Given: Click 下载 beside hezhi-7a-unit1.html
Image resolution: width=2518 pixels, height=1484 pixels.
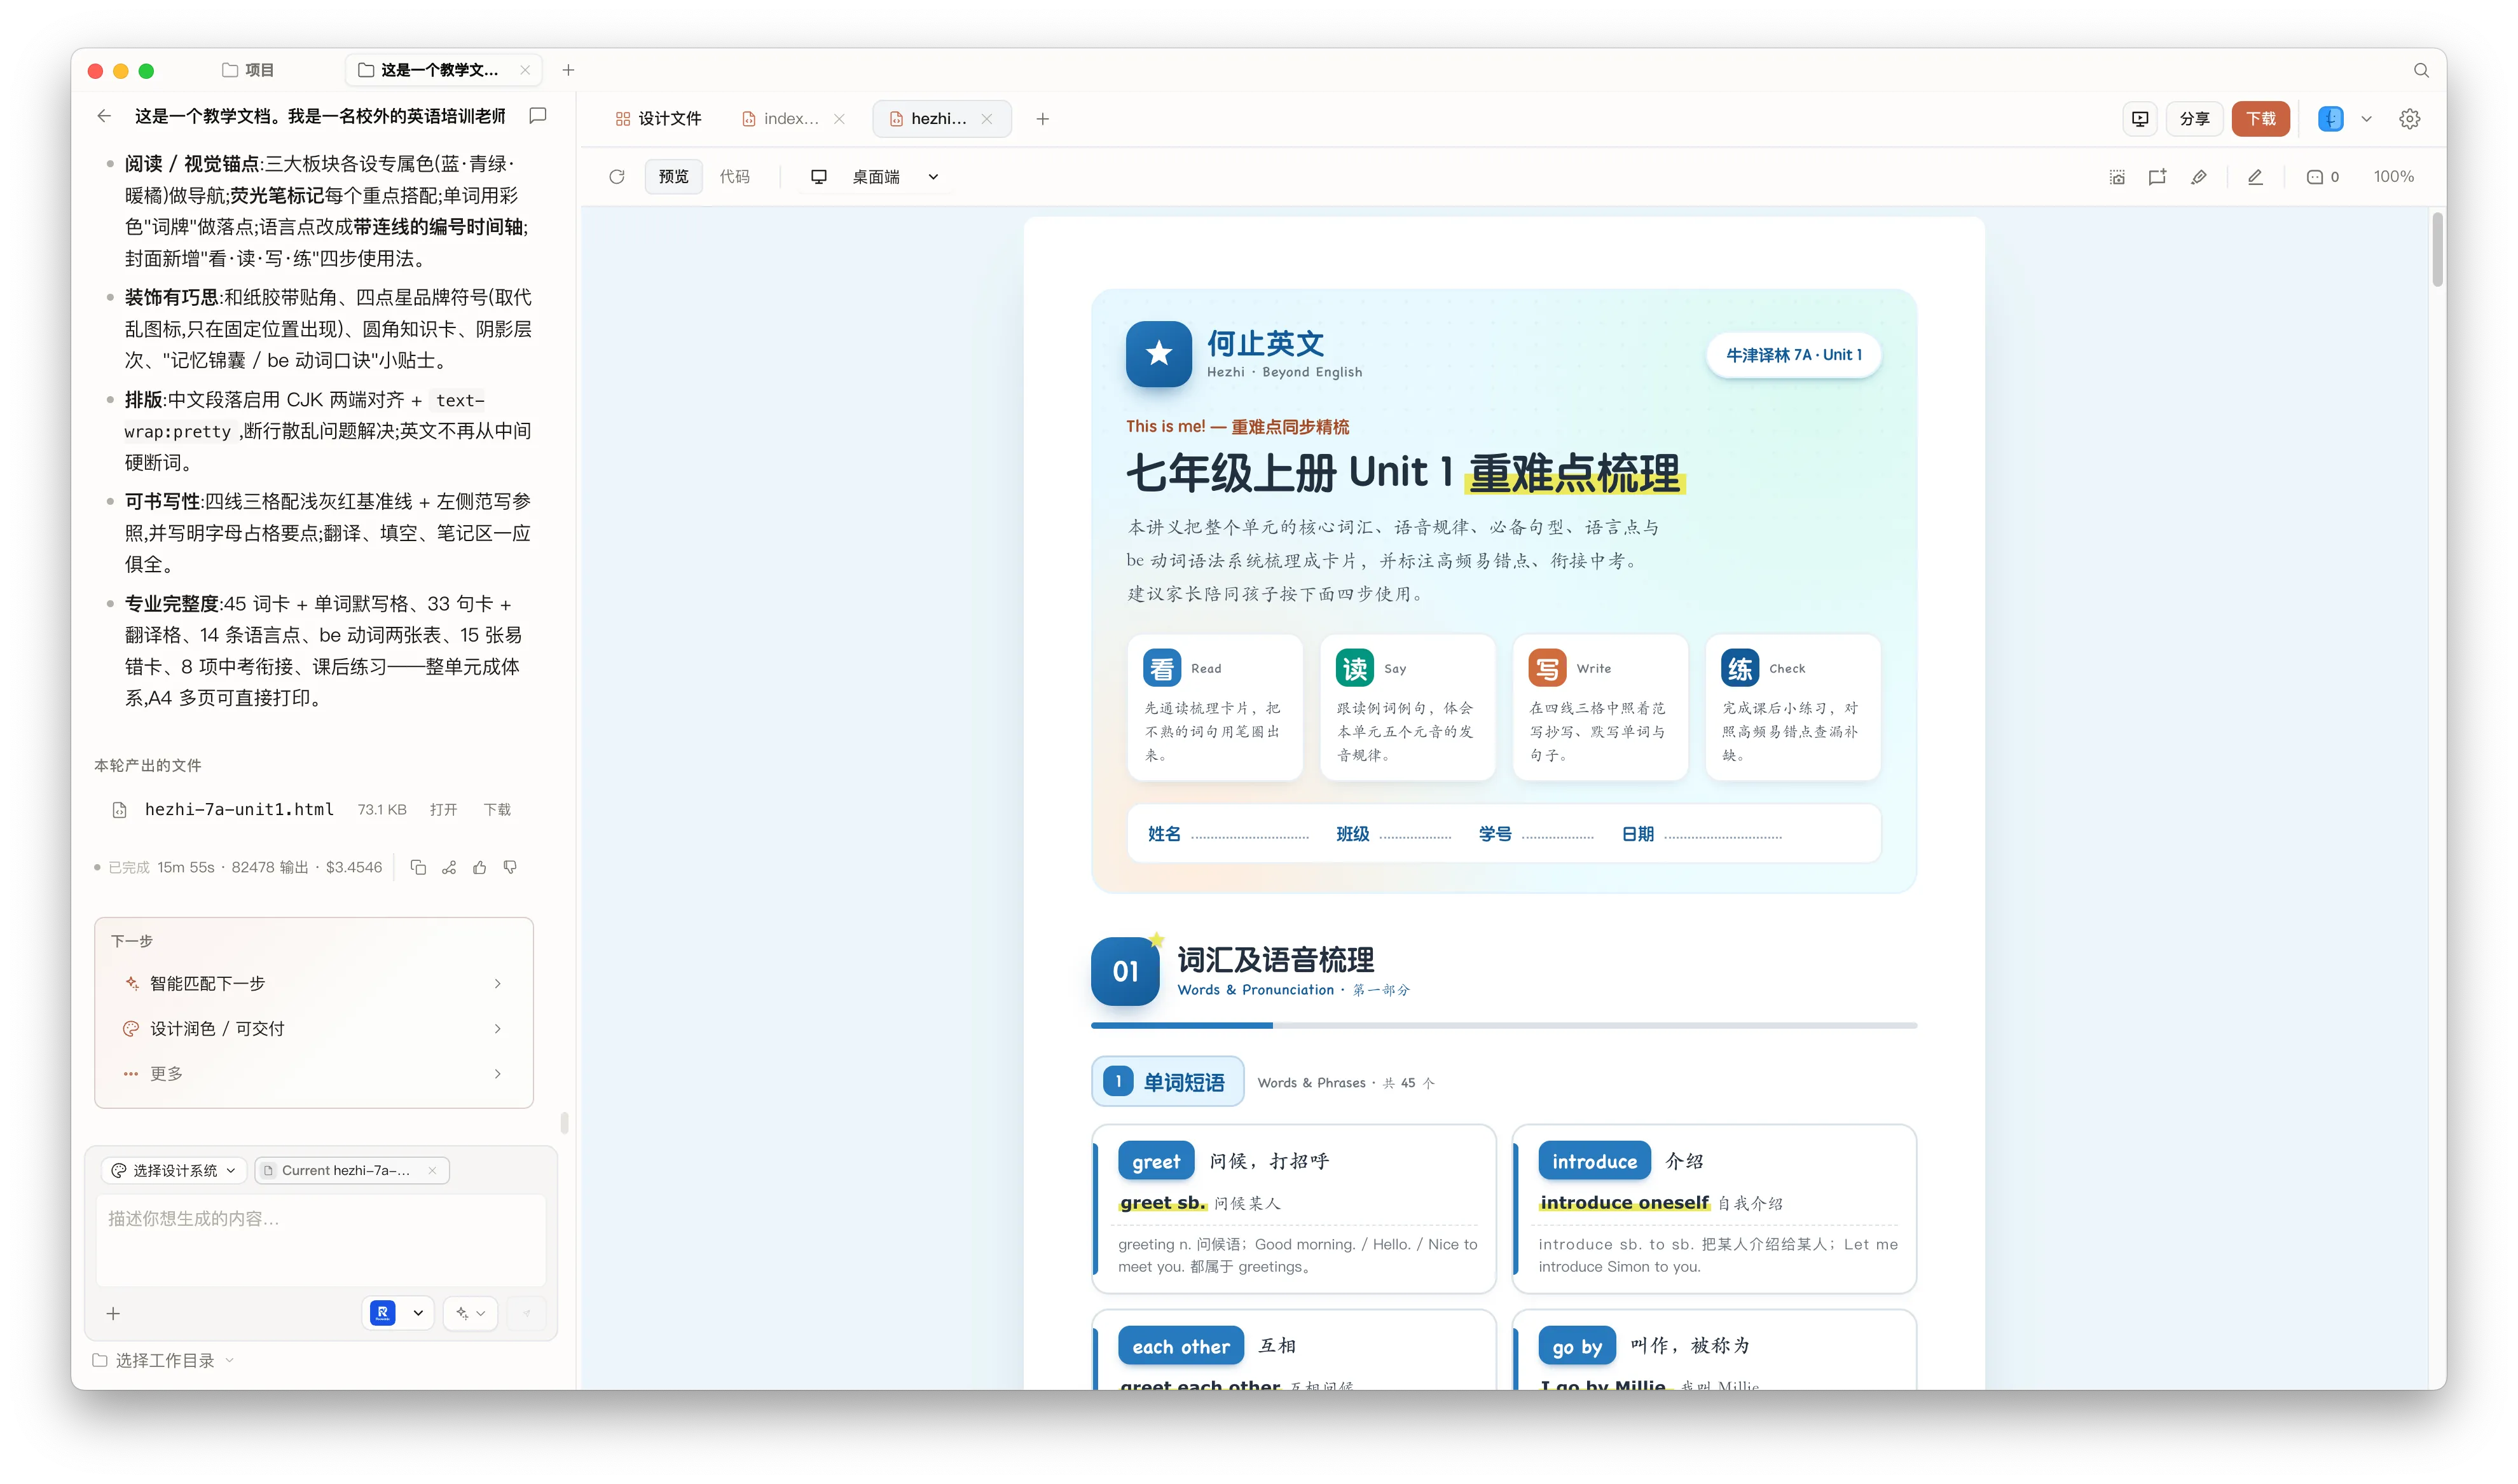Looking at the screenshot, I should [x=497, y=810].
